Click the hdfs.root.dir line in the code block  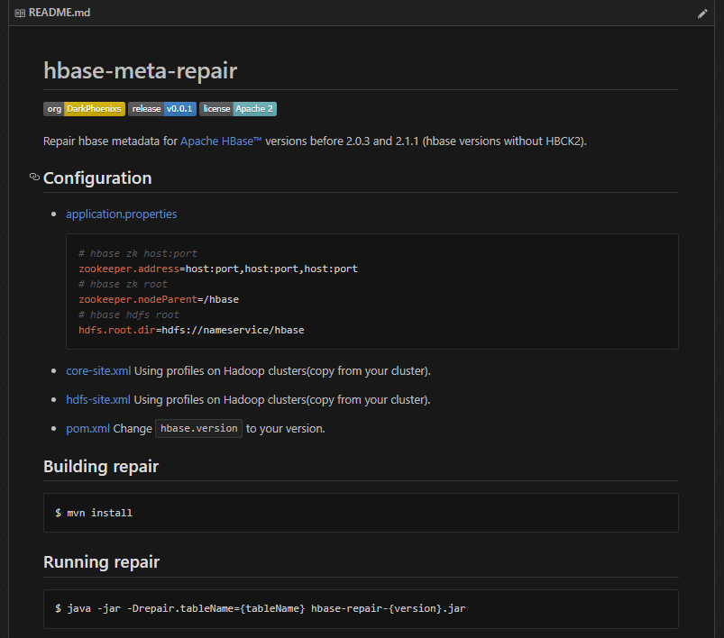pos(191,330)
